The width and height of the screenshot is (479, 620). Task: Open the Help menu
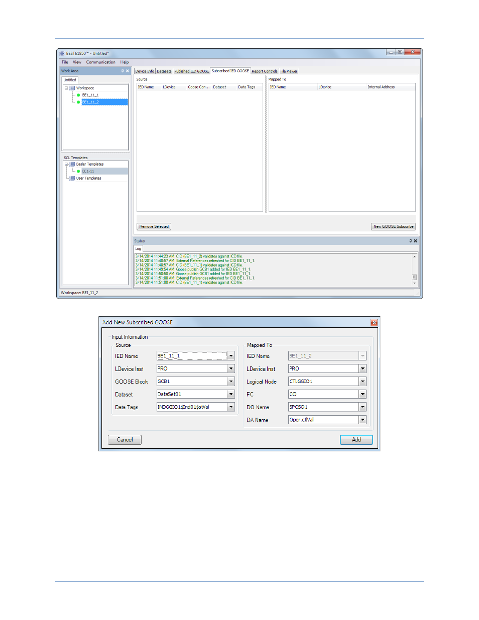(x=125, y=62)
